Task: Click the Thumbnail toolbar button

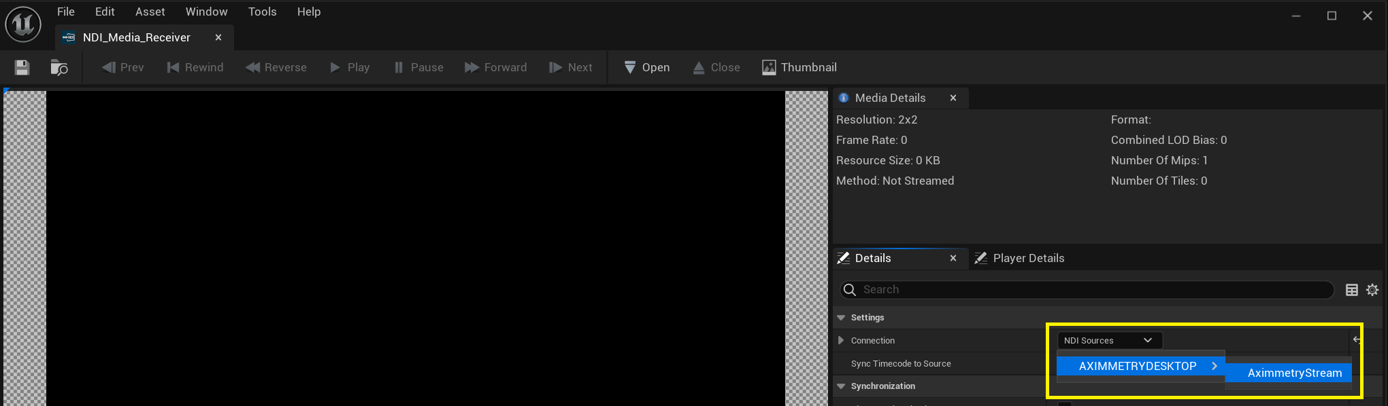Action: tap(799, 67)
